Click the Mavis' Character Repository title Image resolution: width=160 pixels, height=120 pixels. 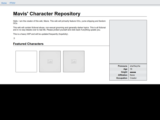coord(47,14)
